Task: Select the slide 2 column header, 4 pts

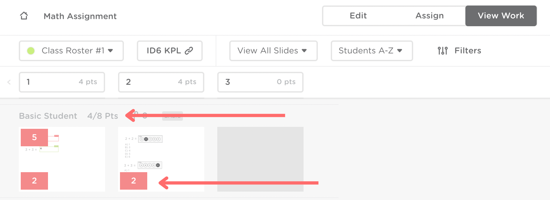Action: coord(161,82)
